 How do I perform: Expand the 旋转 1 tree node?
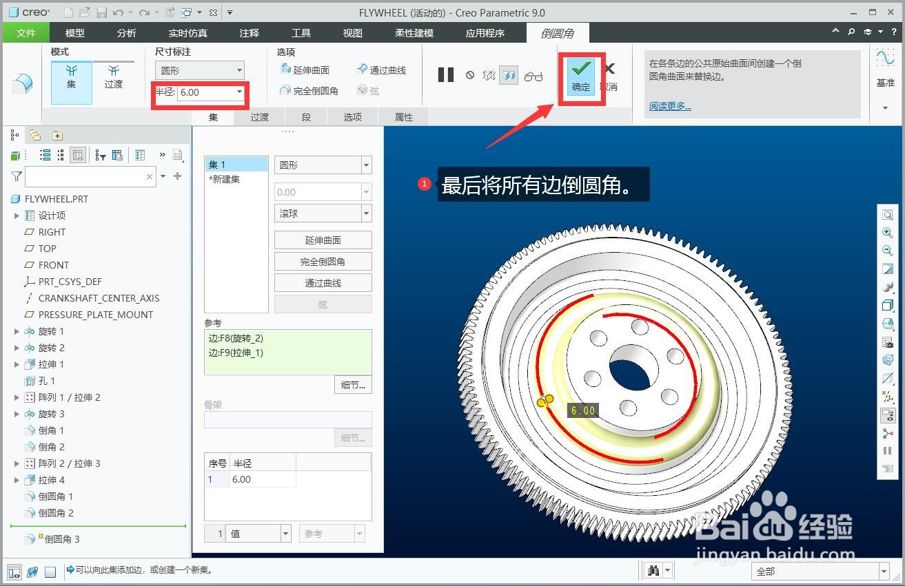[17, 331]
